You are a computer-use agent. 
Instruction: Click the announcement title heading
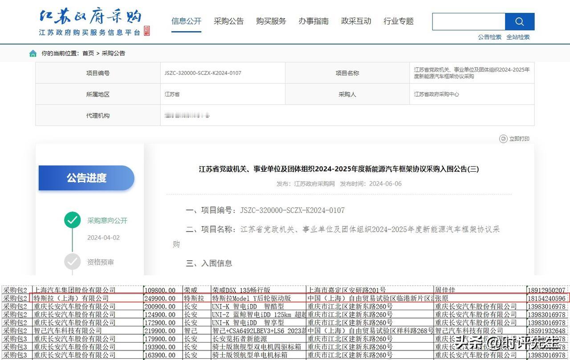pos(339,169)
